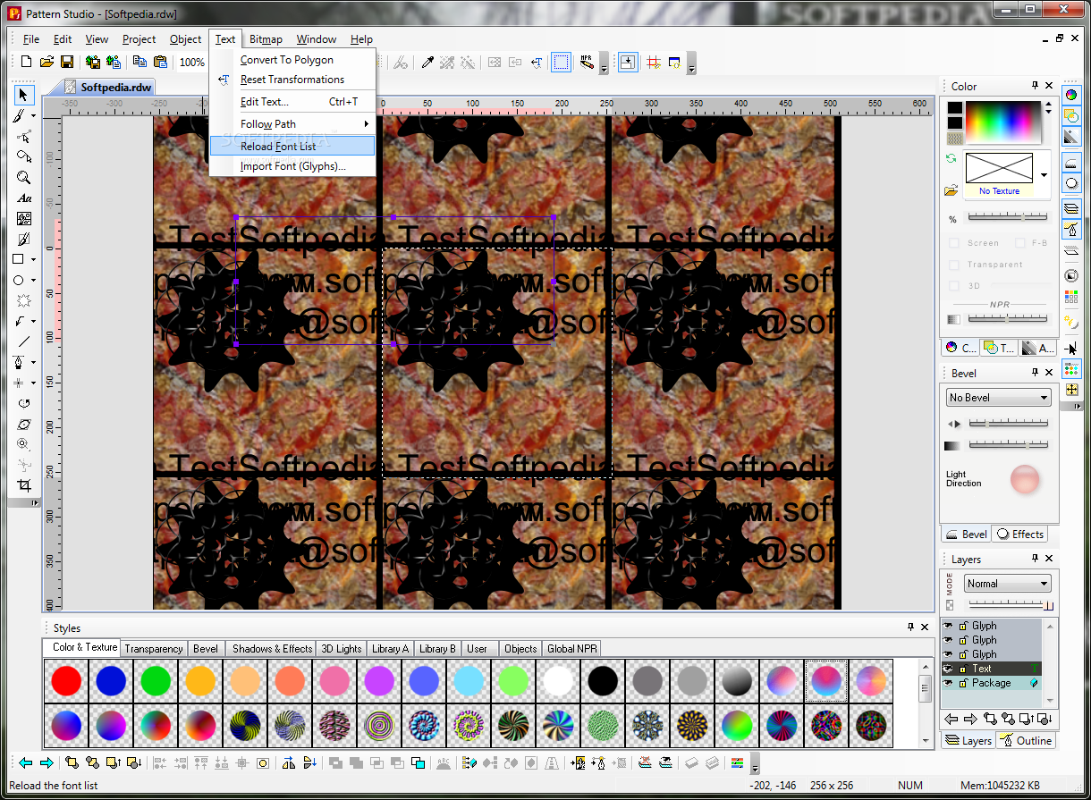Select the rotate tool in toolbox

[24, 403]
